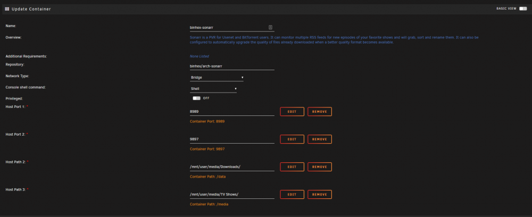Viewport: 532px width, 217px height.
Task: Click the Host Port 2 label
Action: point(15,134)
